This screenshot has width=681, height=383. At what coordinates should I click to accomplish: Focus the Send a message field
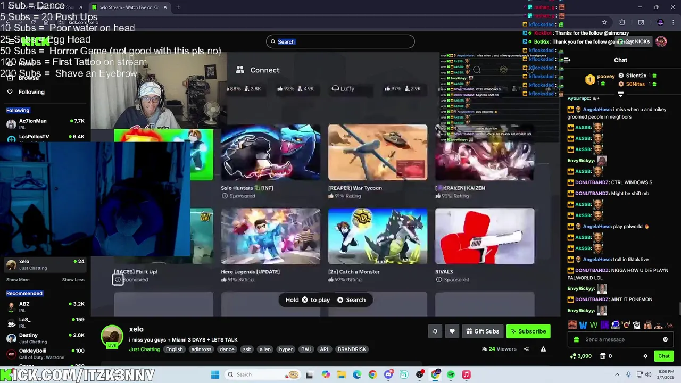620,339
